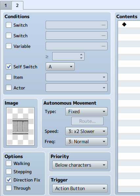Enable the Stepping animation option
140x196 pixels.
[x=9, y=172]
